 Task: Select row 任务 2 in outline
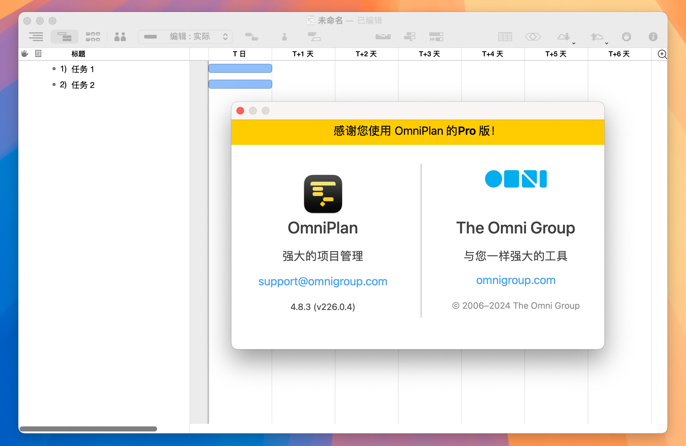104,85
